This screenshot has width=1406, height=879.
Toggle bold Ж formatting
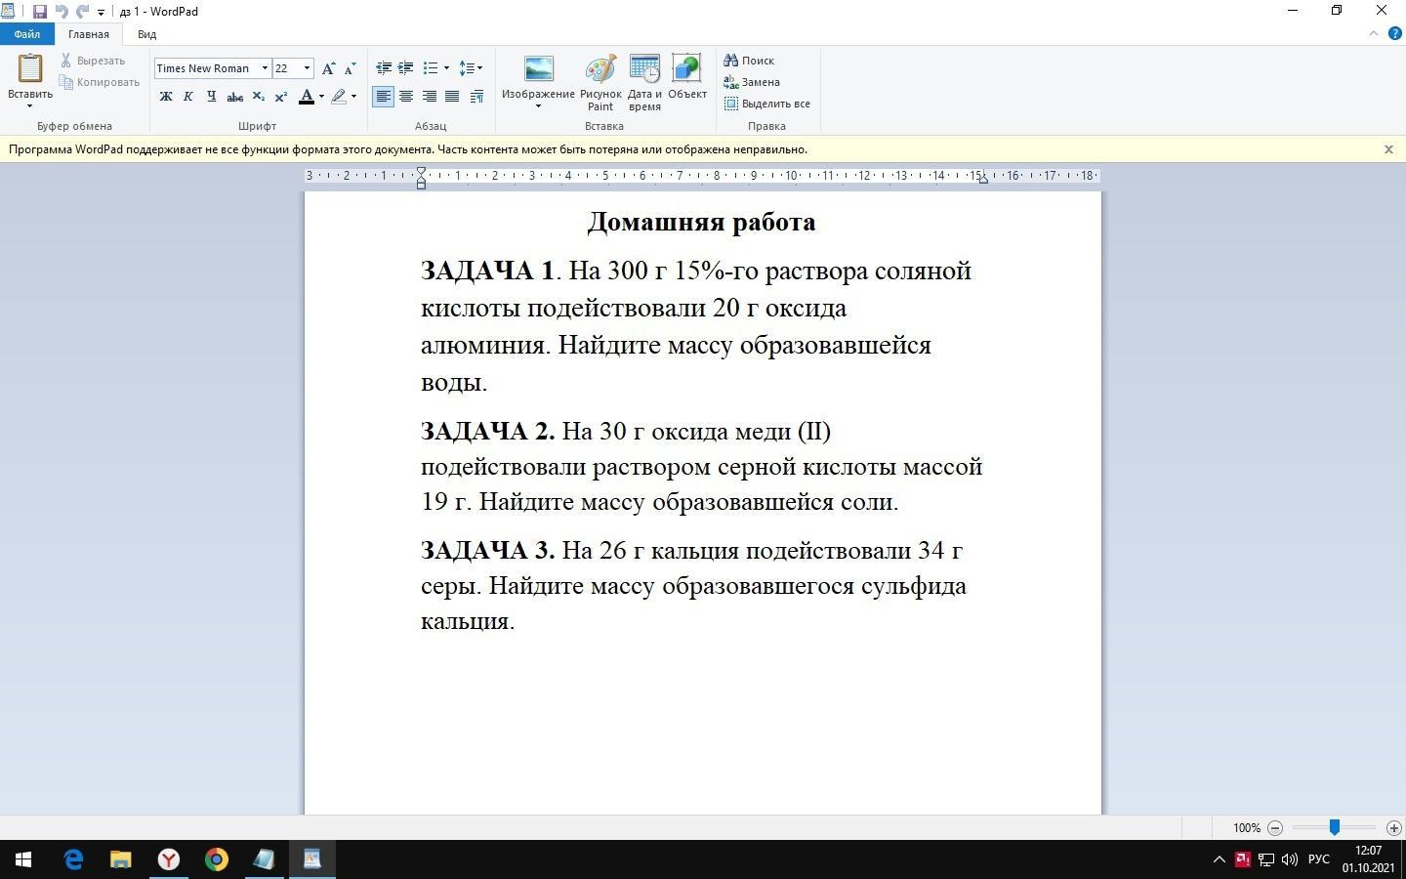click(166, 96)
